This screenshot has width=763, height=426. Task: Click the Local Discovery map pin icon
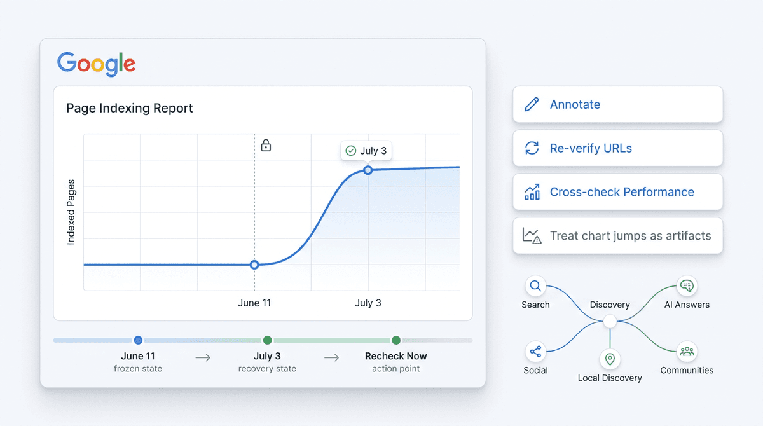tap(610, 359)
